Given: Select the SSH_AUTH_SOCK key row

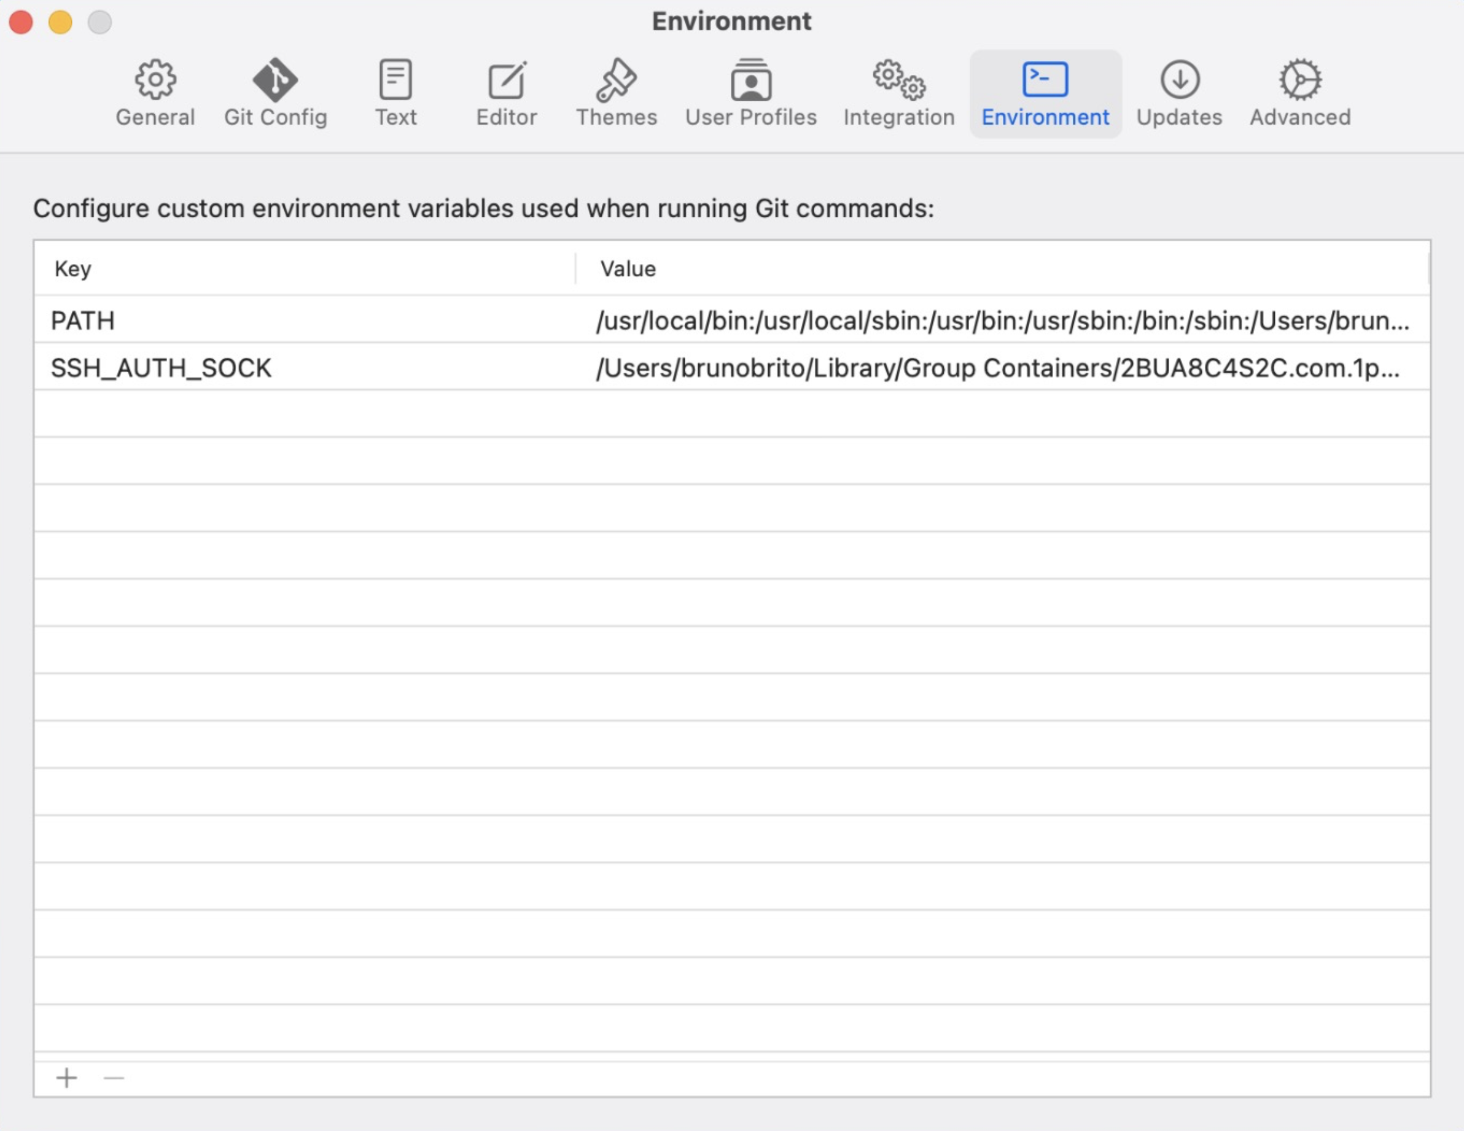Looking at the screenshot, I should (x=161, y=368).
